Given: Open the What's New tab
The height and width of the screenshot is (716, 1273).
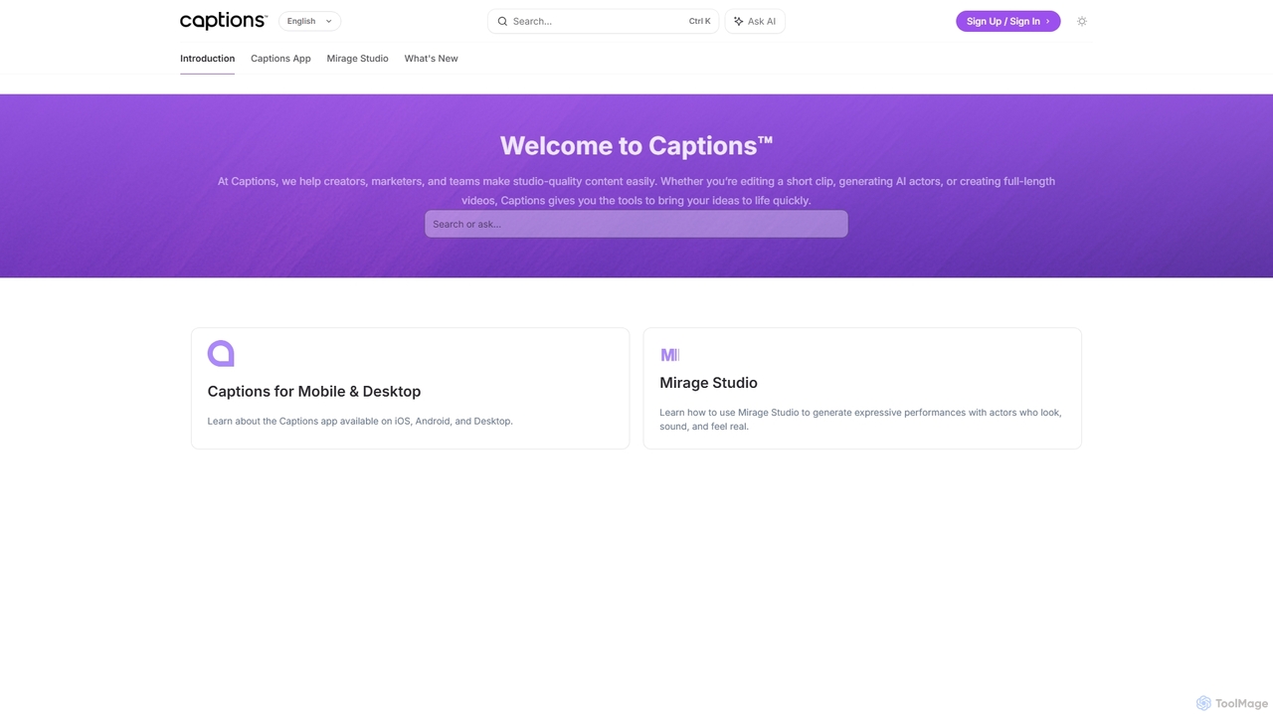Looking at the screenshot, I should coord(431,59).
